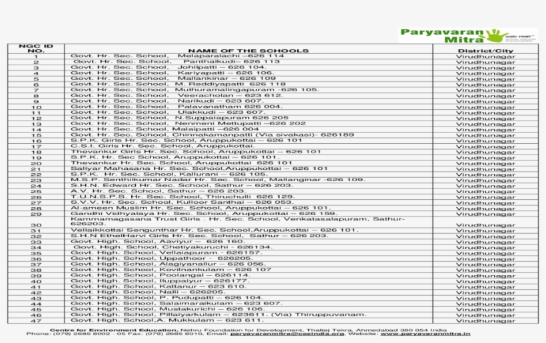This screenshot has height=343, width=546.
Task: Click the Virudhunagar cell in row 1
Action: (485, 57)
